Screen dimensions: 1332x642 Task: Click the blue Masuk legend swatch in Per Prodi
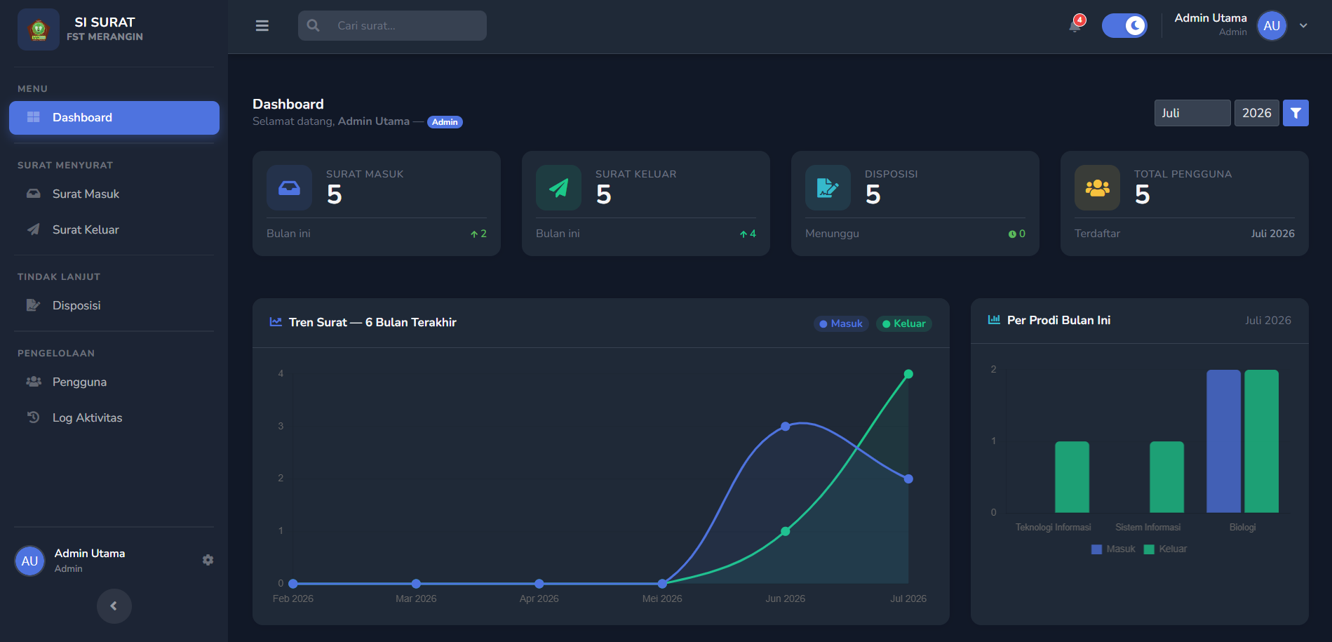pyautogui.click(x=1096, y=549)
